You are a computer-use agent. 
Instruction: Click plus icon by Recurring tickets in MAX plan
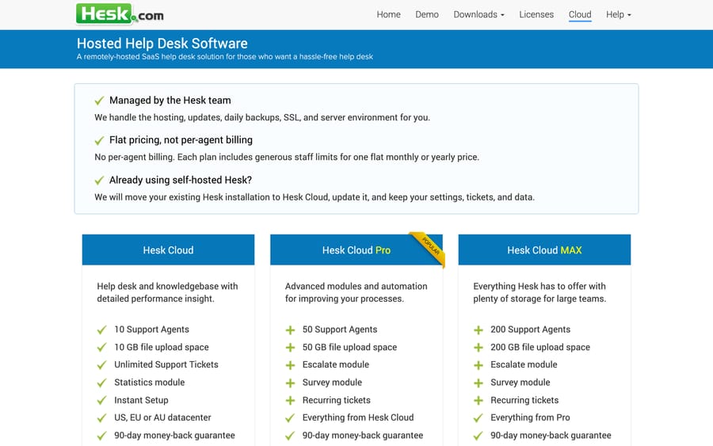(479, 401)
